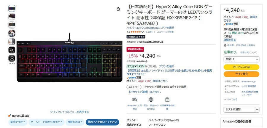
Task: Click the info icon beside the reference price ¥4,990
Action: point(147,61)
